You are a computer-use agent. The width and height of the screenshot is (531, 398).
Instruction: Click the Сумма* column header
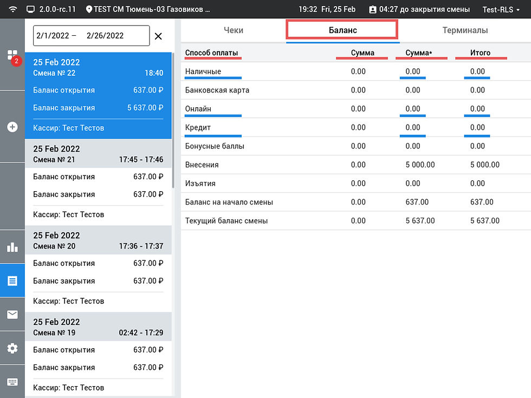(419, 53)
